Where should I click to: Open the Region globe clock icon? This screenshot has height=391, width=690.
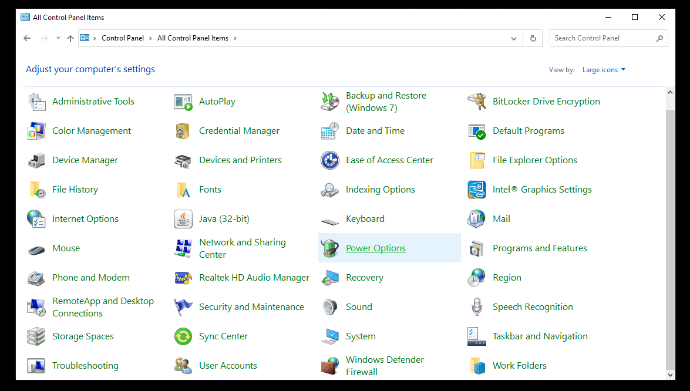tap(477, 278)
